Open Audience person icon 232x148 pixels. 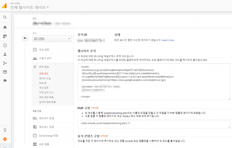(5, 54)
